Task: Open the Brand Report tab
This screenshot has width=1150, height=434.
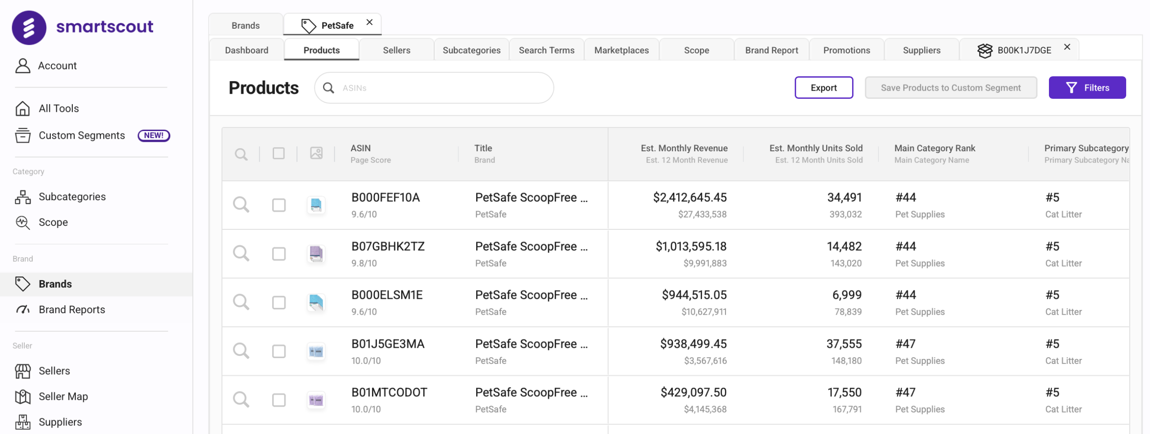Action: (772, 50)
